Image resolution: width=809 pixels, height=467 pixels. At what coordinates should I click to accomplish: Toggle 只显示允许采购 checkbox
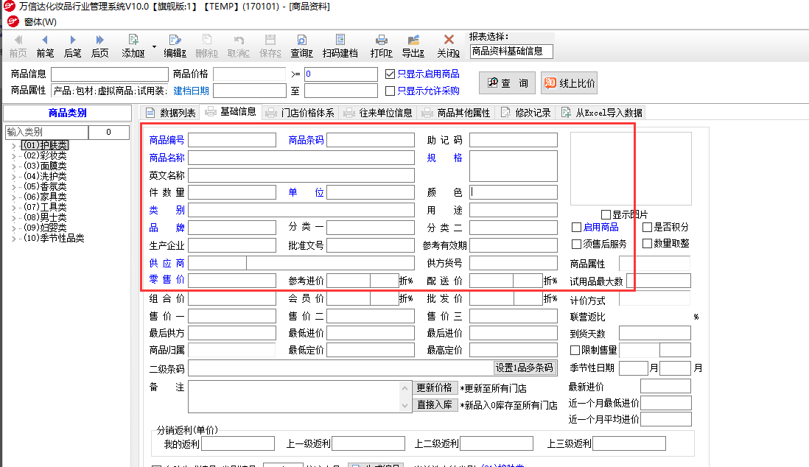390,91
